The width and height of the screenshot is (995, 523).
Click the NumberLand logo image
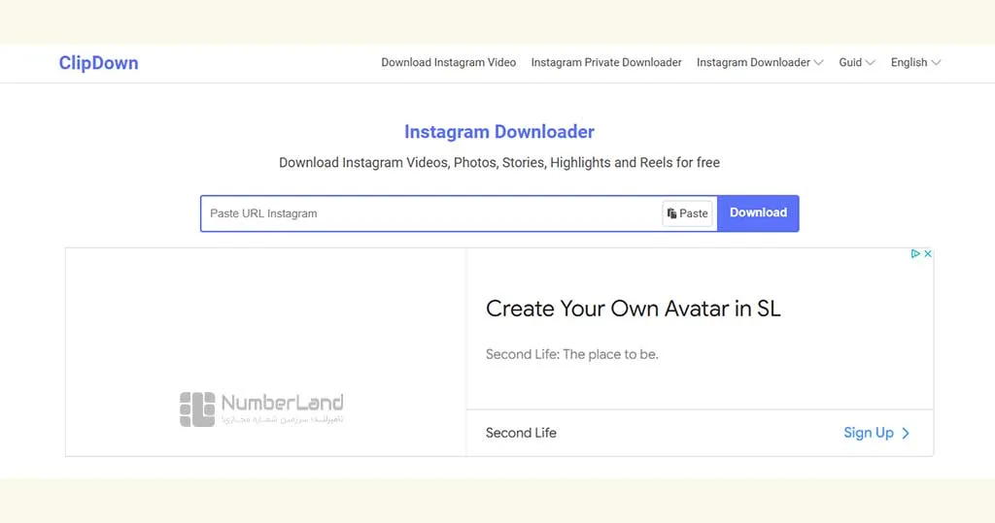pyautogui.click(x=261, y=409)
